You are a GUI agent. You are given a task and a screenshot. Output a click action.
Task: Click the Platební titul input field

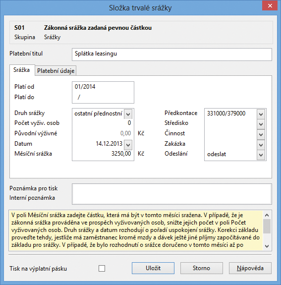tap(172, 55)
